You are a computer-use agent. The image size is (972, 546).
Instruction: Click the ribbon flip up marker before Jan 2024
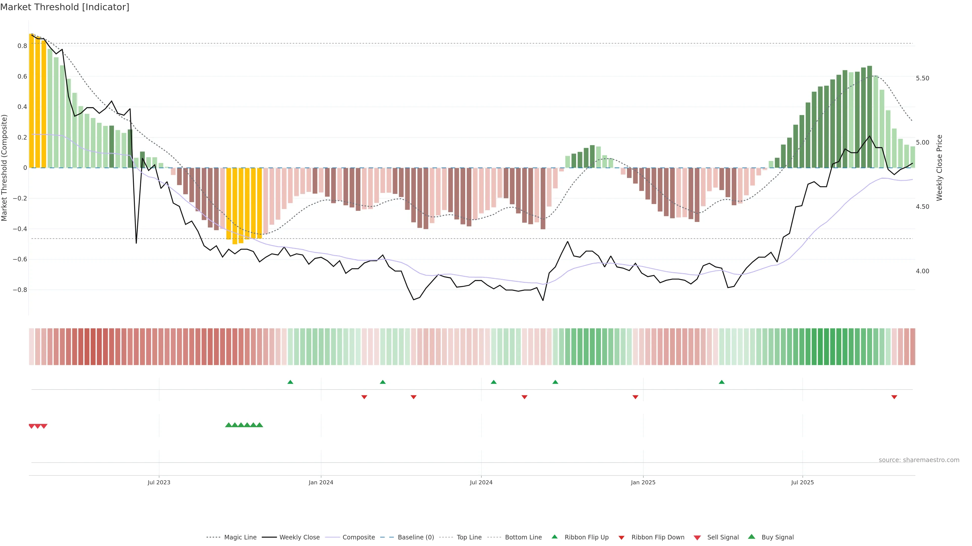[290, 382]
